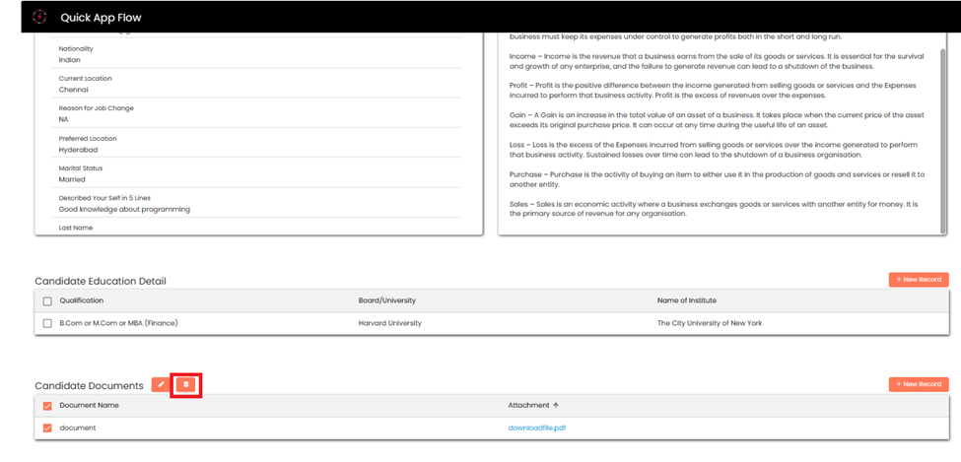Click the Quick App Flow logo icon

pyautogui.click(x=38, y=17)
